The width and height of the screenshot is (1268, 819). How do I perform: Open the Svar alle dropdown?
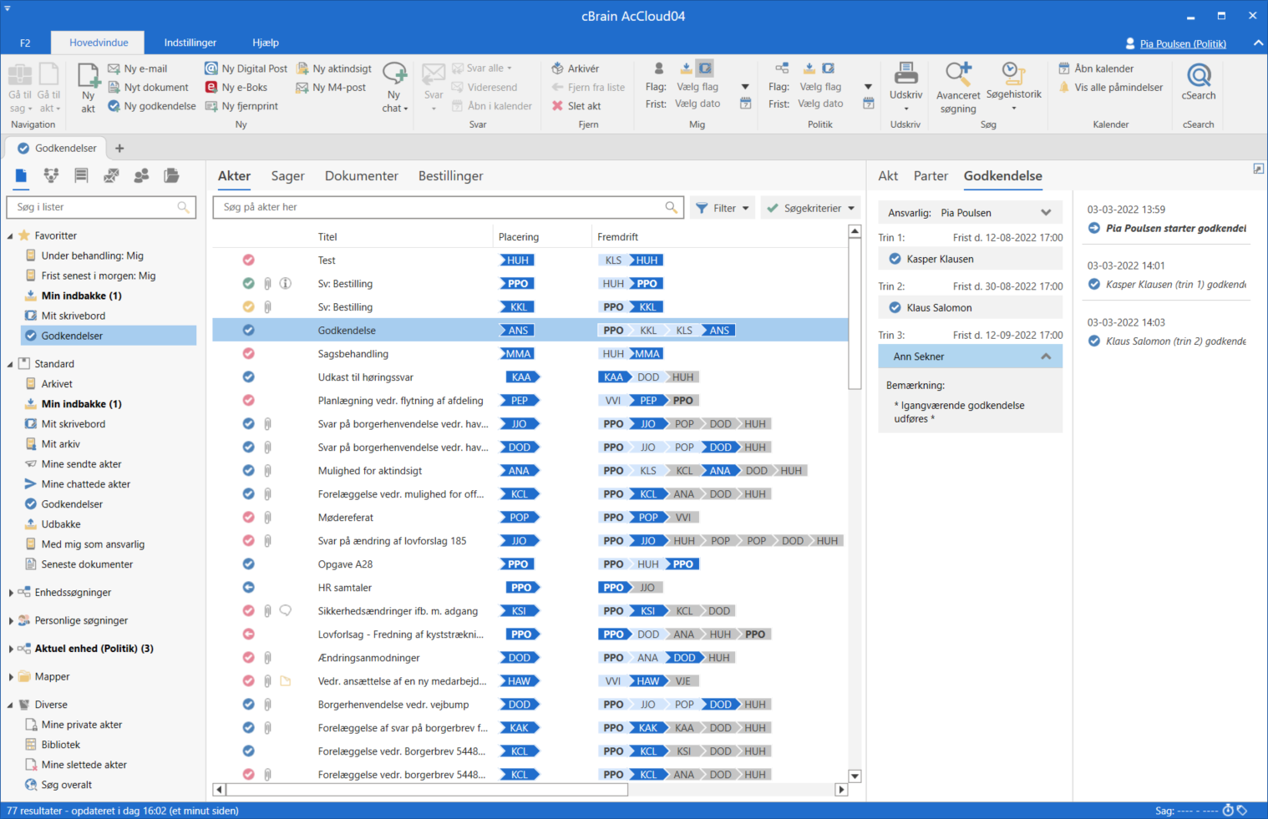482,68
